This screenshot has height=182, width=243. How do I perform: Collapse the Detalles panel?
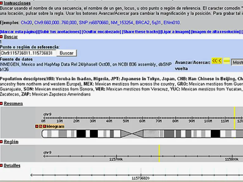click(x=2, y=166)
